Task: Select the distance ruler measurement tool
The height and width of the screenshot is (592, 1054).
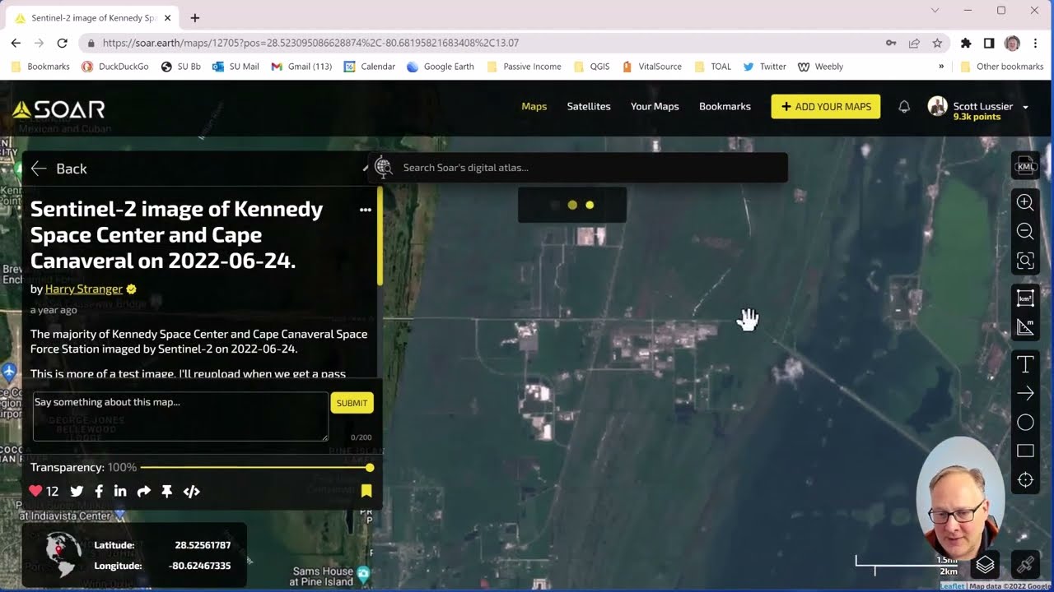Action: pyautogui.click(x=1025, y=327)
